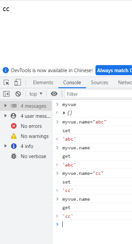Viewport: 132px width, 244px height.
Task: Open the top execution context dropdown
Action: (36, 94)
